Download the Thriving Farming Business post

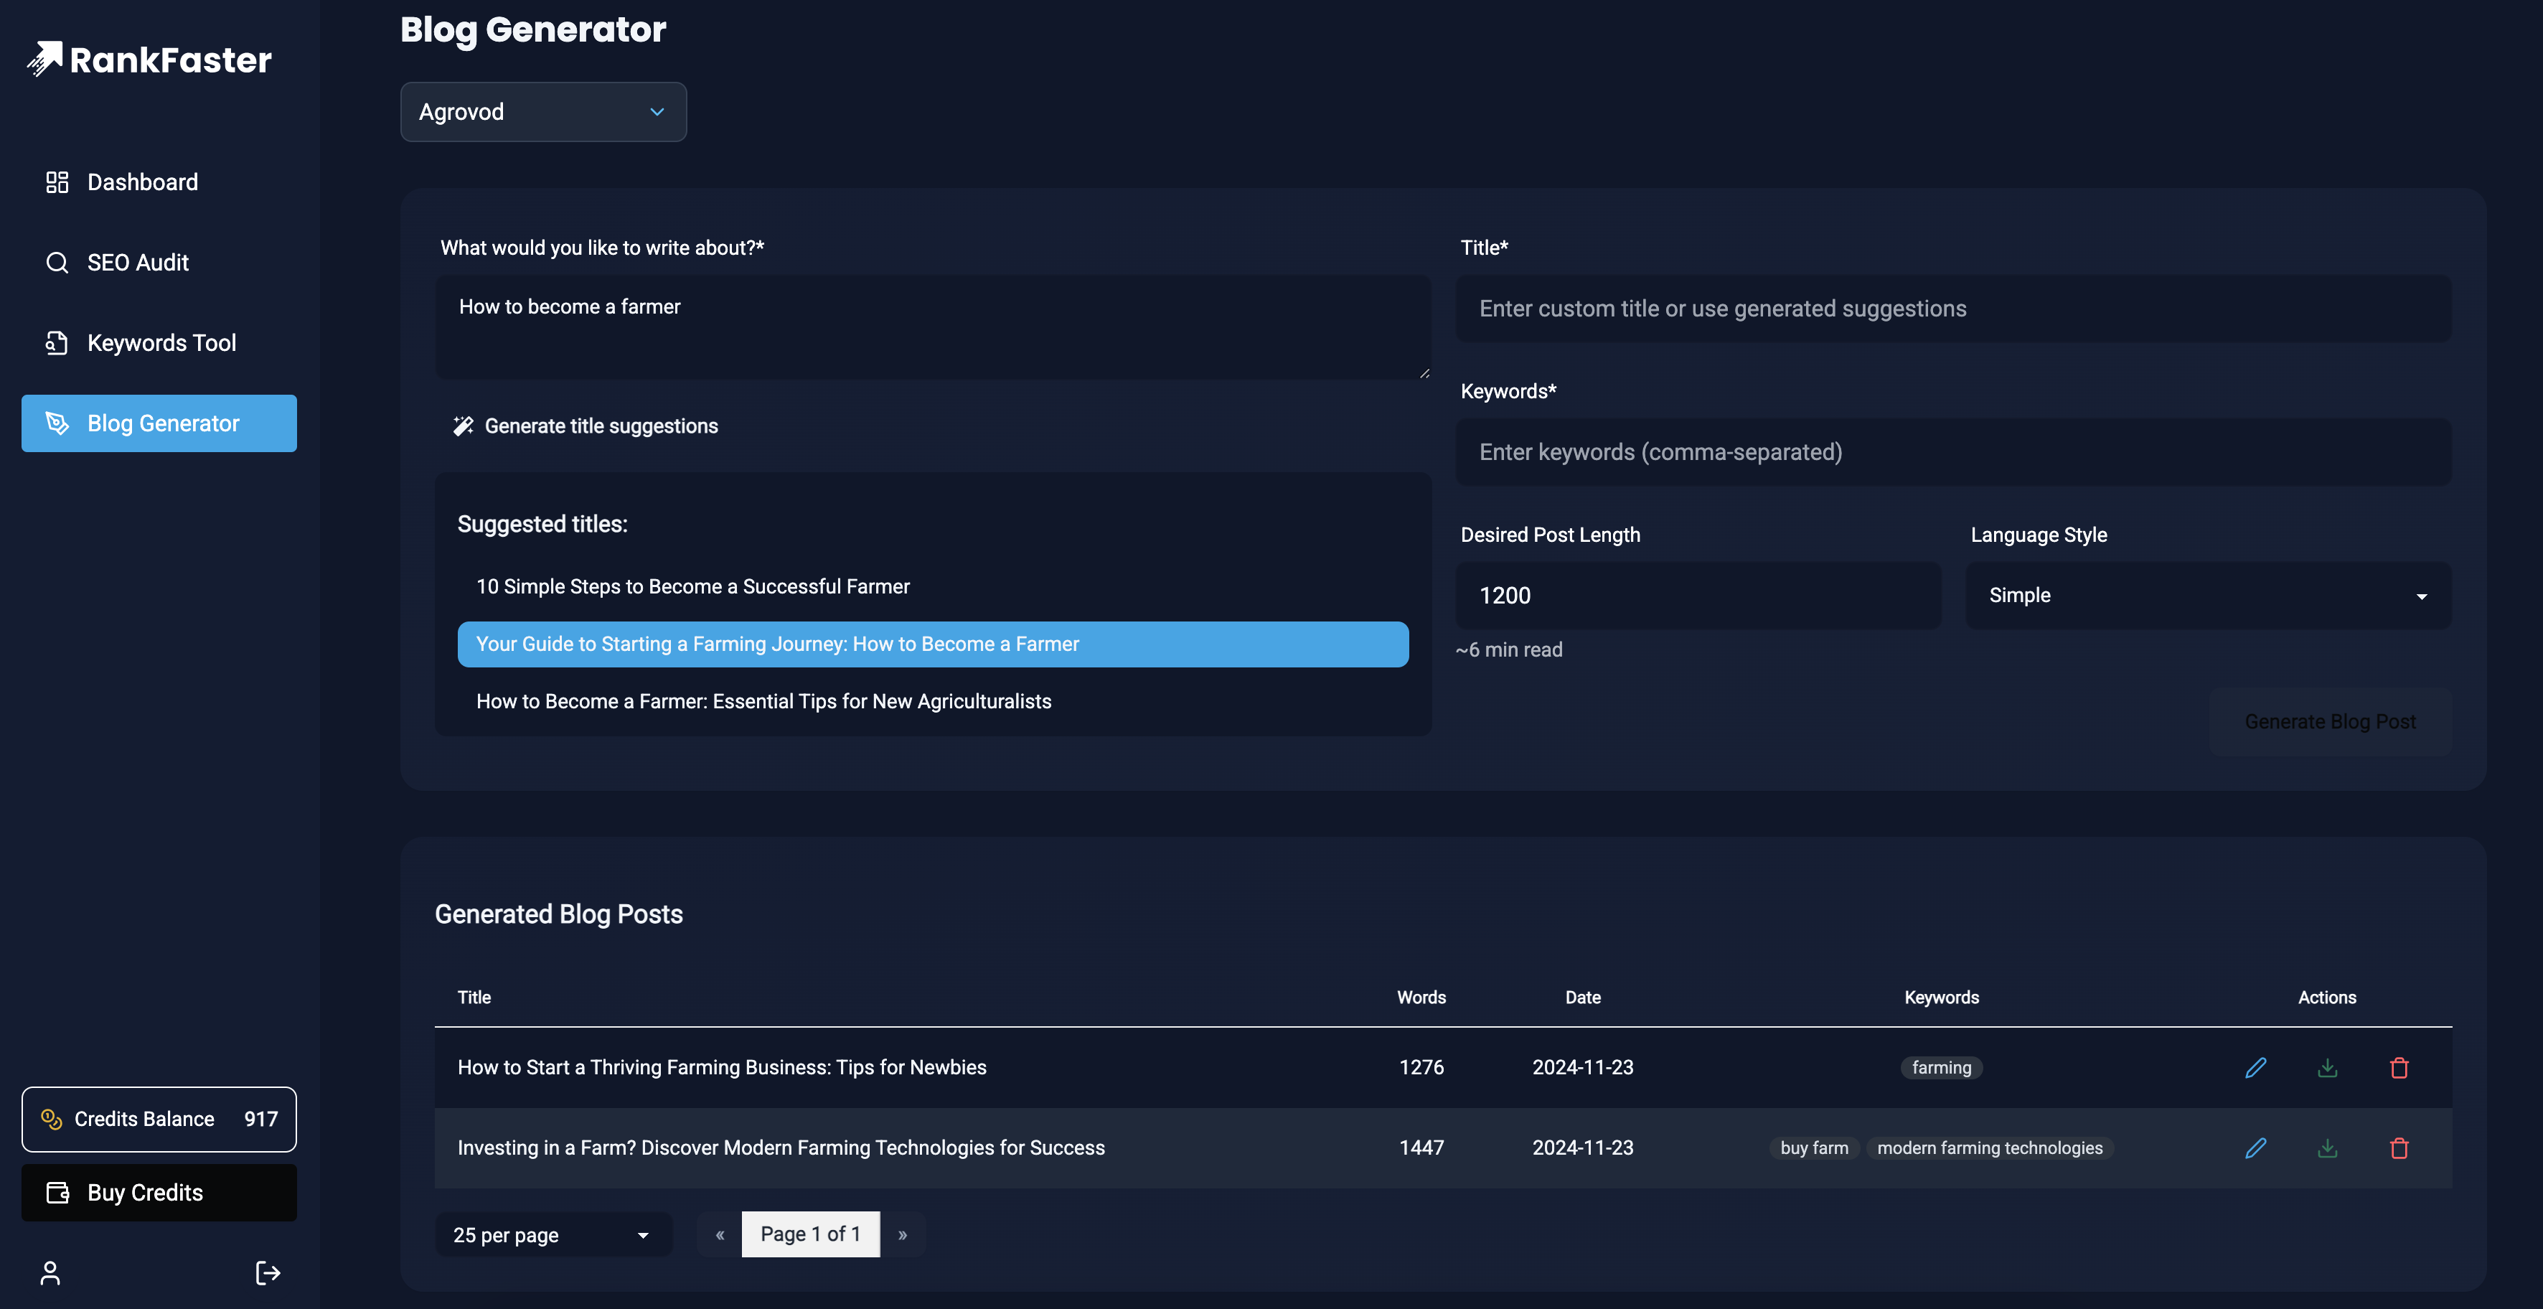(x=2327, y=1067)
